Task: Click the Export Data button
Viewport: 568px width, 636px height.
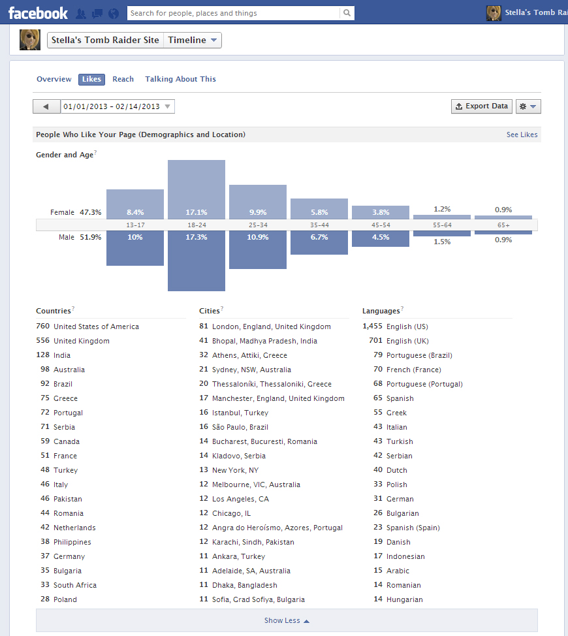Action: tap(481, 106)
